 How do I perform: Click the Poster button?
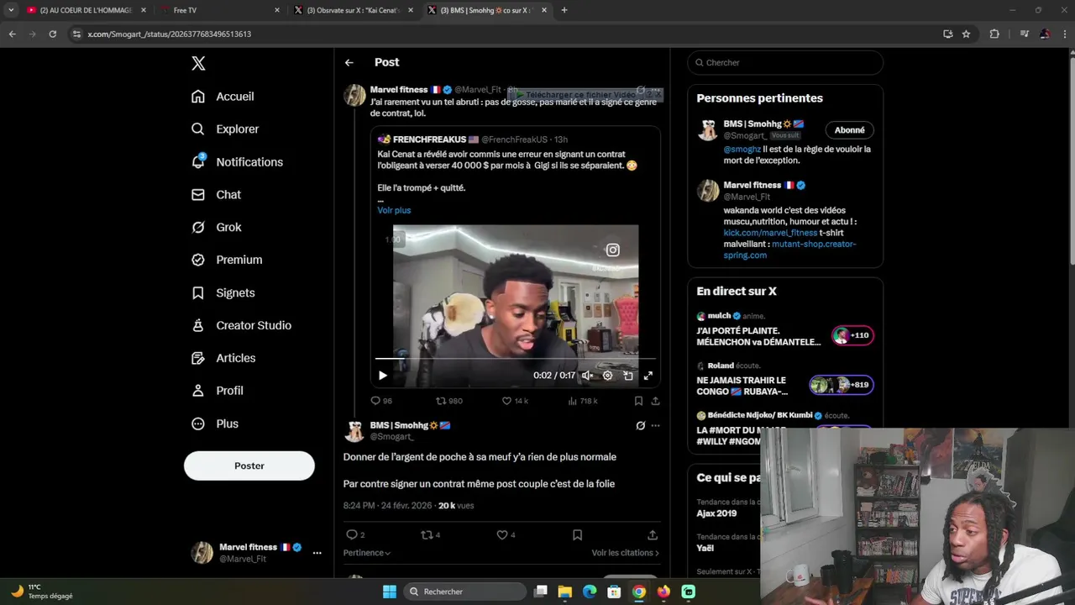coord(249,466)
